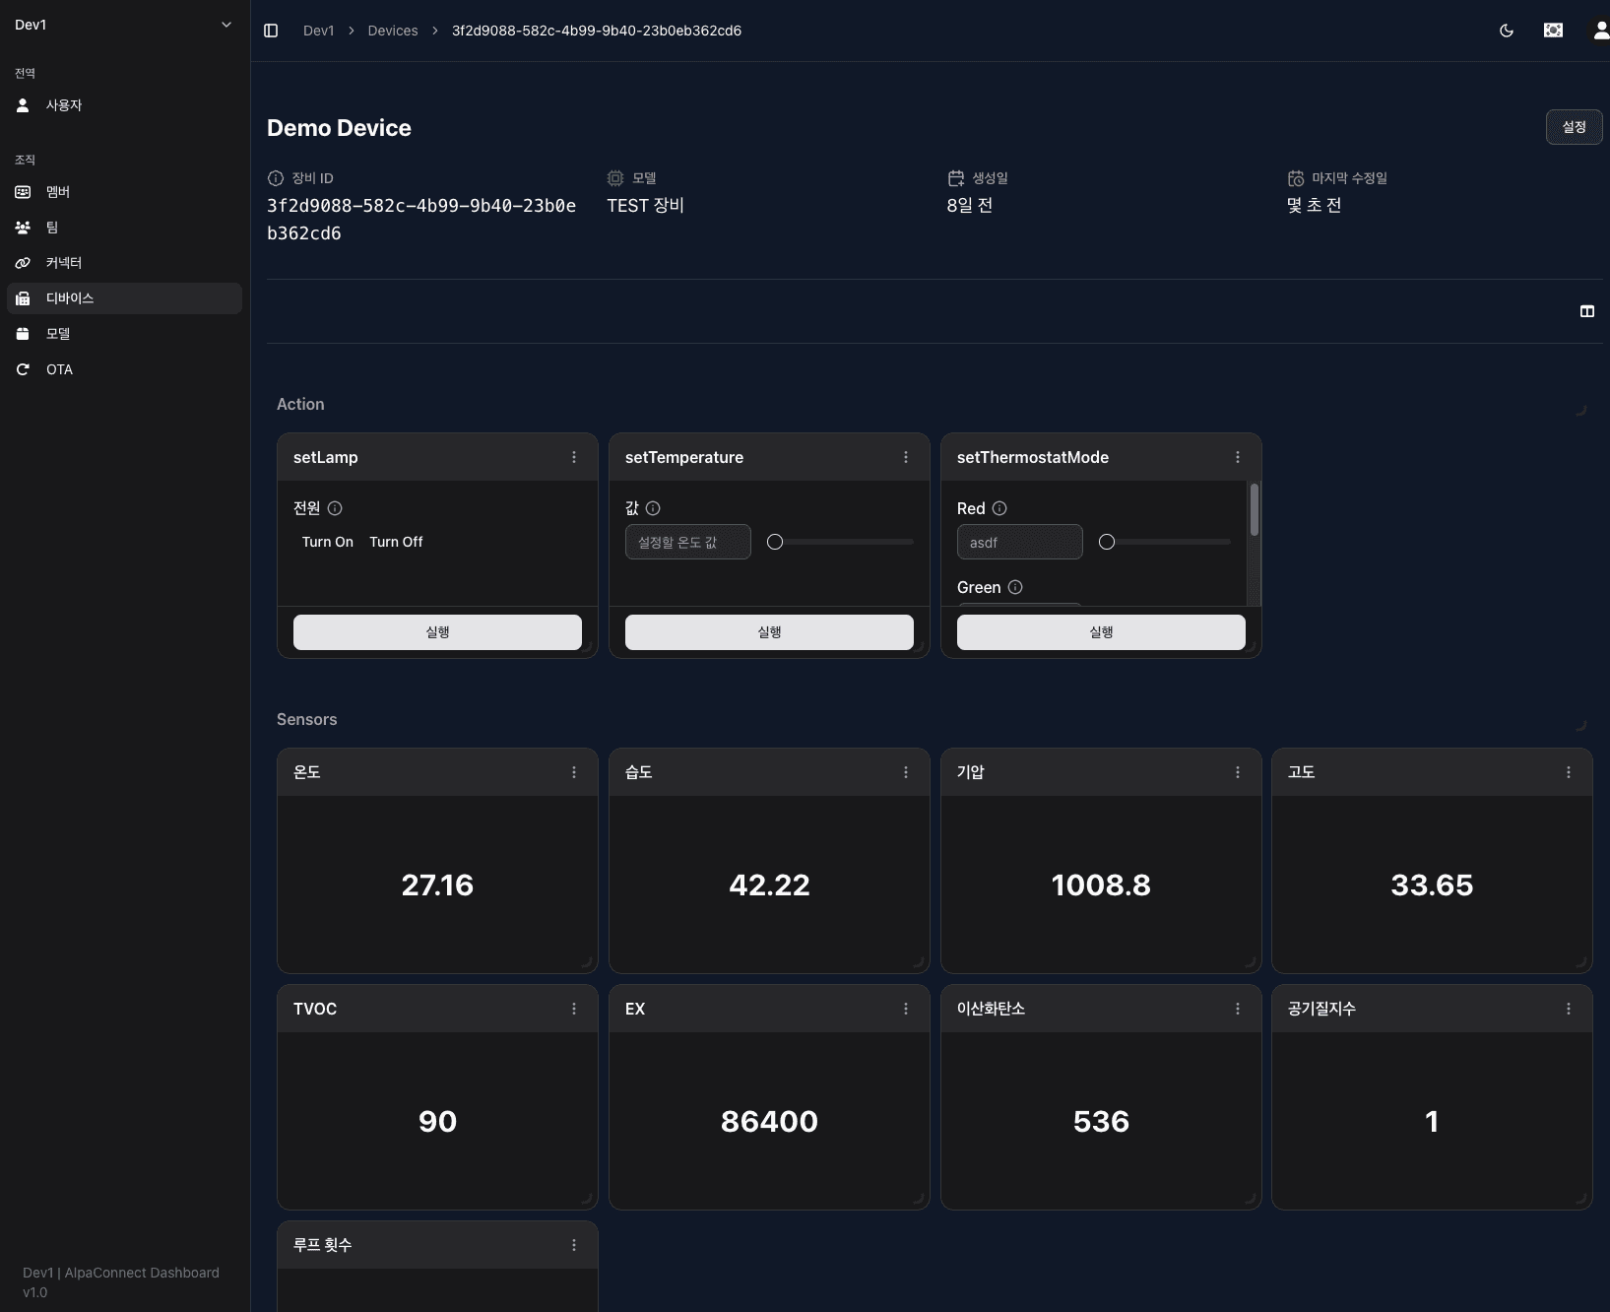Viewport: 1610px width, 1312px height.
Task: Click the 온도 value 27.16
Action: [x=437, y=885]
